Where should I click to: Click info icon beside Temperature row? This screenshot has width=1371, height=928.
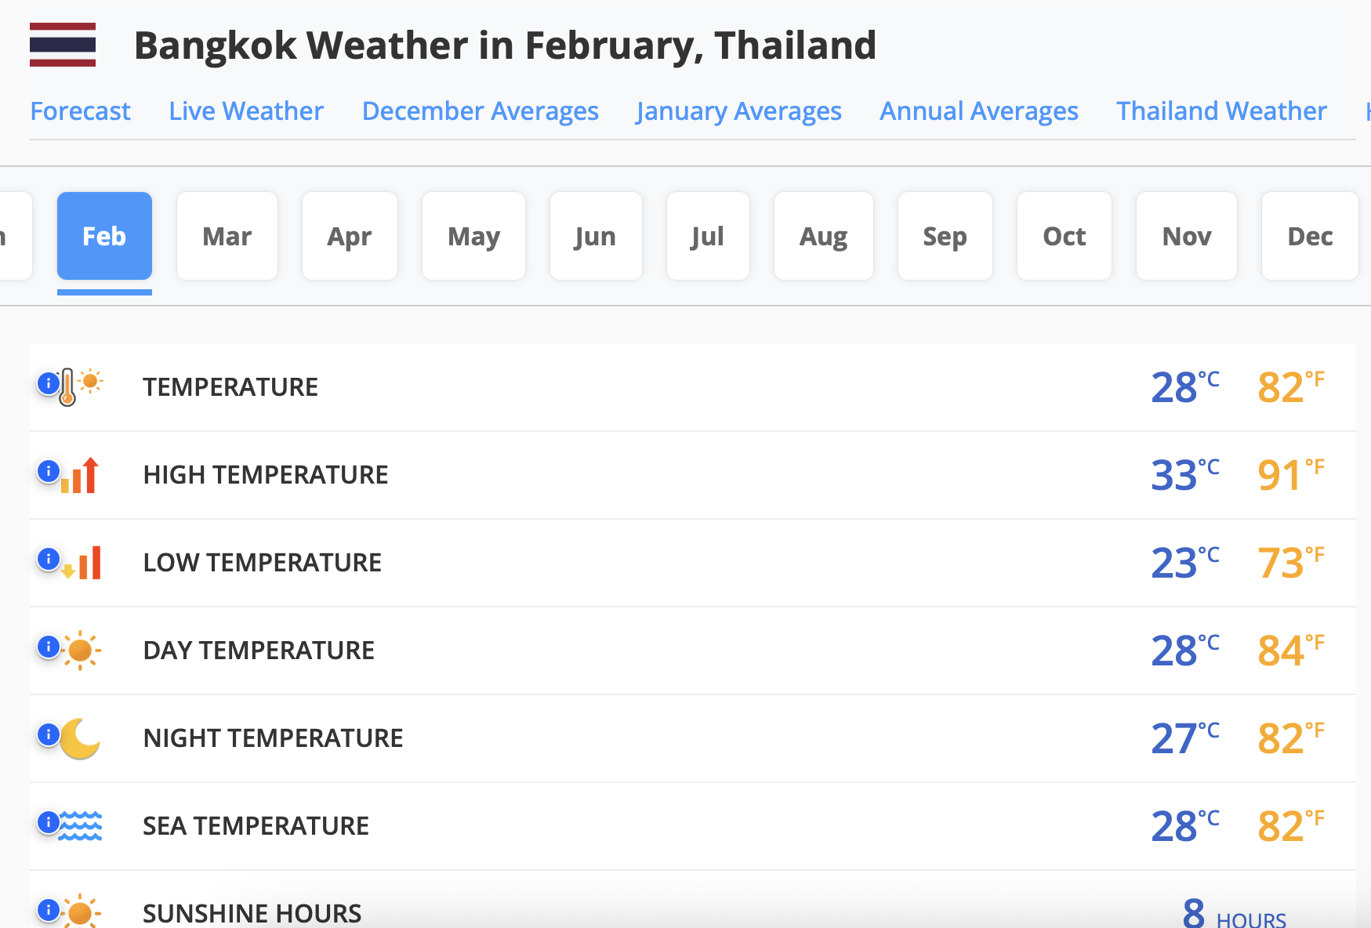pos(49,383)
